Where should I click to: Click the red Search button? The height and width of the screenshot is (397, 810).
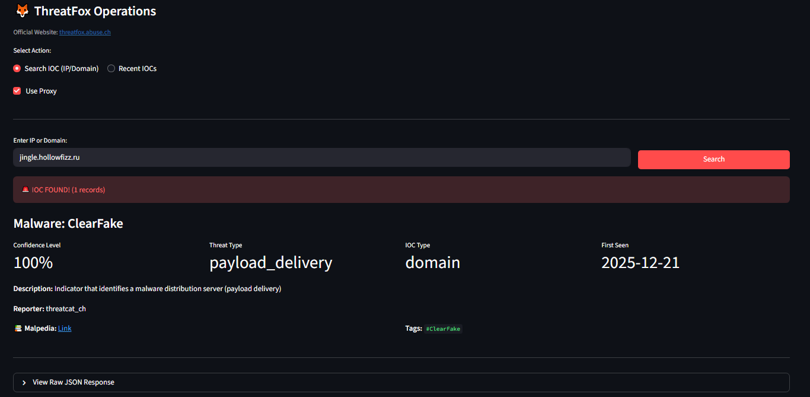[x=714, y=160]
